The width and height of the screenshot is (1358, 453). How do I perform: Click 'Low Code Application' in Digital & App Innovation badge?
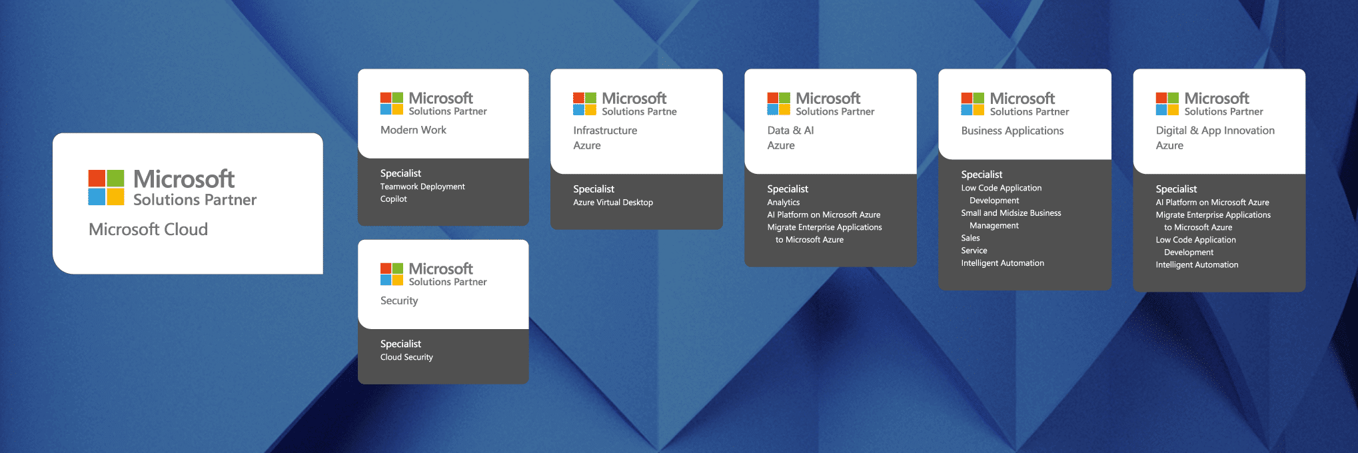[1195, 240]
